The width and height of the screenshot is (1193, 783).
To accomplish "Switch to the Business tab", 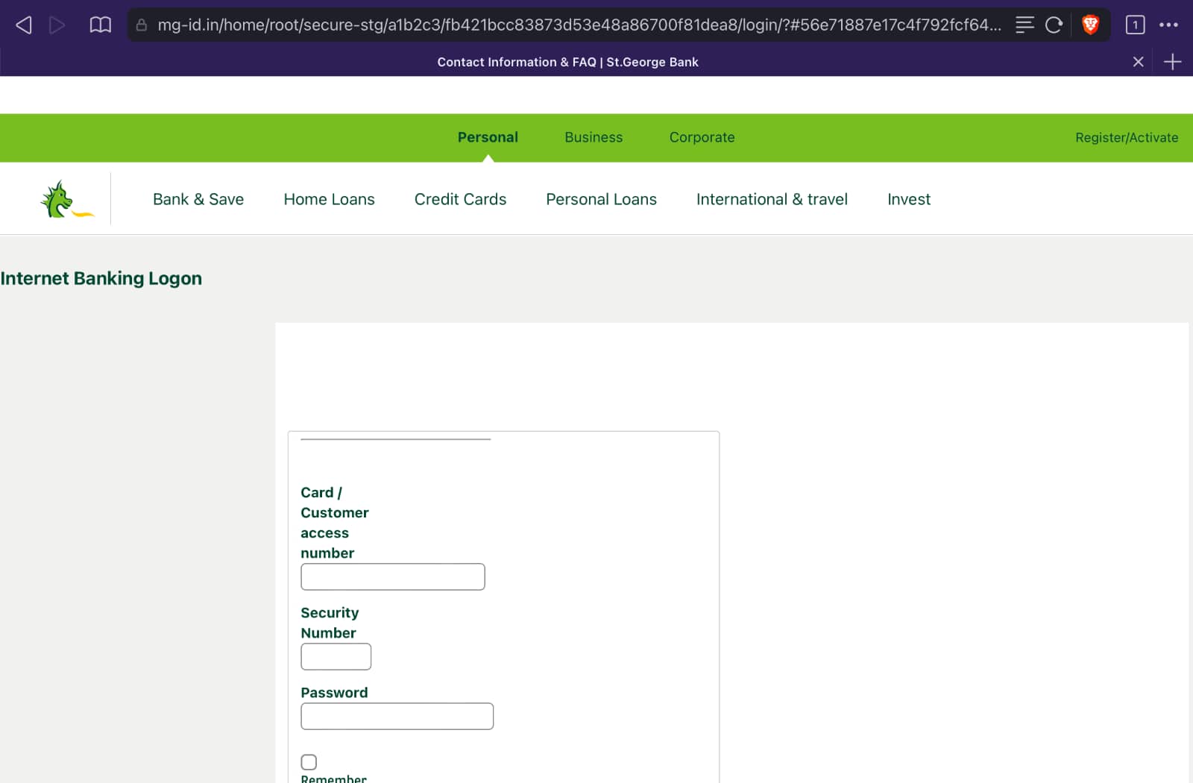I will [x=594, y=137].
